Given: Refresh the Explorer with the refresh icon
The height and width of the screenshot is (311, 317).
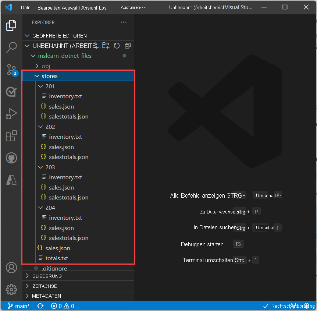Looking at the screenshot, I should [117, 45].
